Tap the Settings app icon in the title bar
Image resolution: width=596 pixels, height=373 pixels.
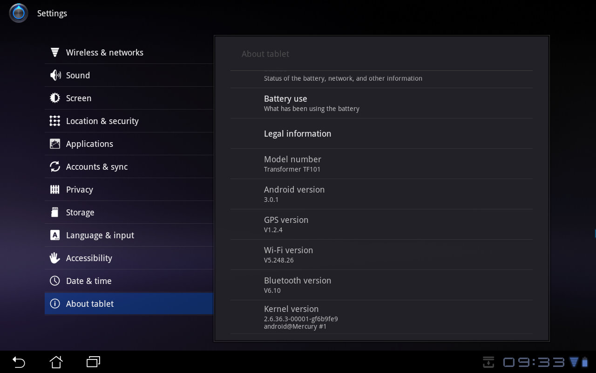[19, 13]
